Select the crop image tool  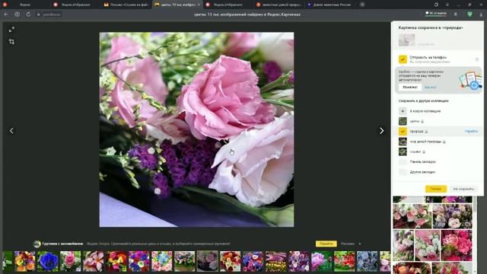point(11,42)
